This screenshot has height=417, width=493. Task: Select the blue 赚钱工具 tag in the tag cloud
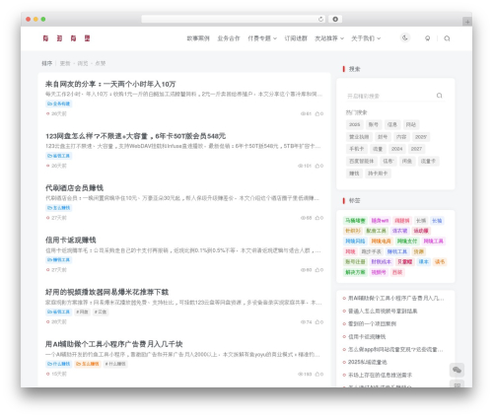397,251
